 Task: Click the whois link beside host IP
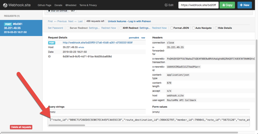tap(81, 47)
